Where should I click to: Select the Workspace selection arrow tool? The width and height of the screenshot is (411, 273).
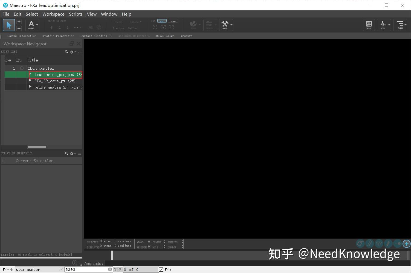8,25
